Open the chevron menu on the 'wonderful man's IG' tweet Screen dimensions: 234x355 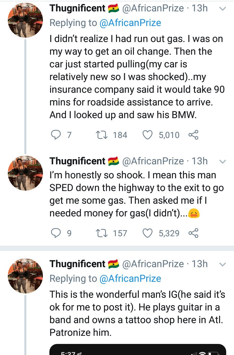coord(223,265)
